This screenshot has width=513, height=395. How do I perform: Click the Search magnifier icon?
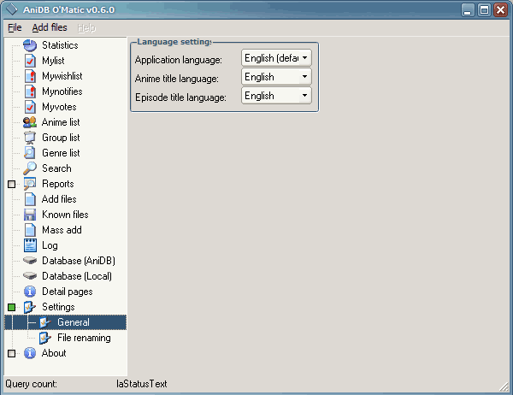tap(30, 168)
